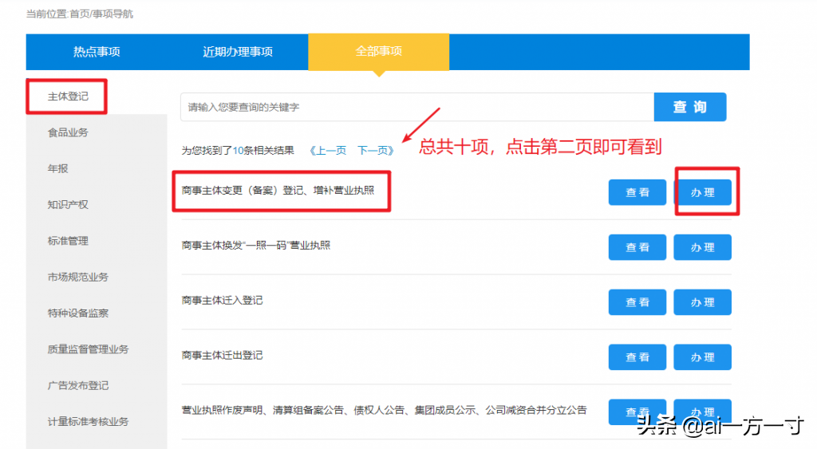Click the 当前位置:首页/事项导航 breadcrumb
The image size is (817, 449).
[80, 14]
